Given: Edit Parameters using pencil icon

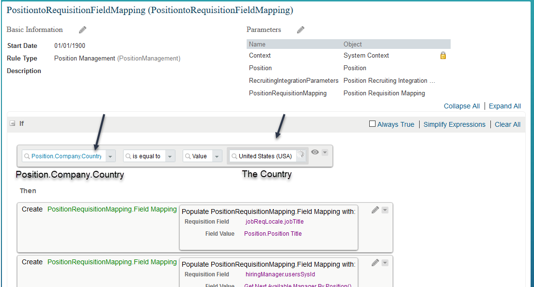Looking at the screenshot, I should coord(300,30).
